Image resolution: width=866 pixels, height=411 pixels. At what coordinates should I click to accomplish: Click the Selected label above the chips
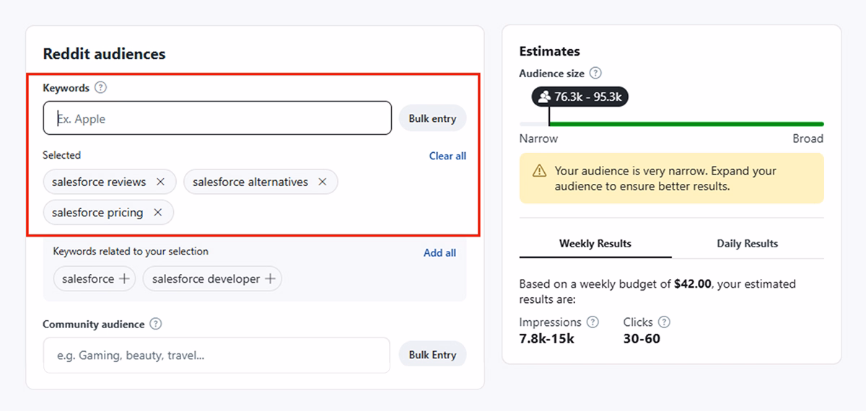[61, 155]
